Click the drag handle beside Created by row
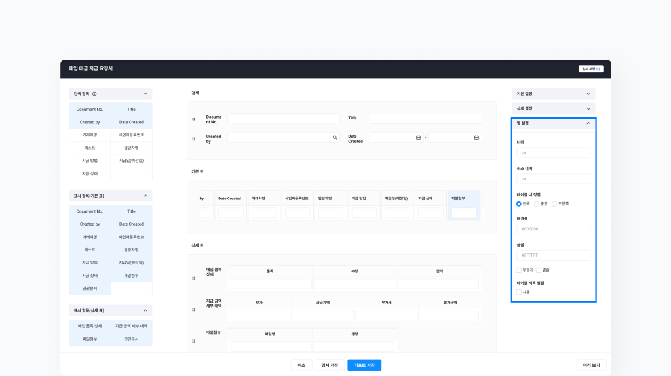The height and width of the screenshot is (376, 671). [193, 138]
